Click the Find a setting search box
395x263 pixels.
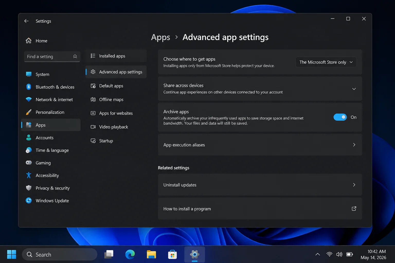pyautogui.click(x=52, y=57)
